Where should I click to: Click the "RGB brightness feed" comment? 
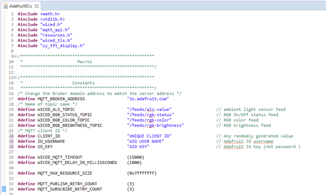point(243,125)
